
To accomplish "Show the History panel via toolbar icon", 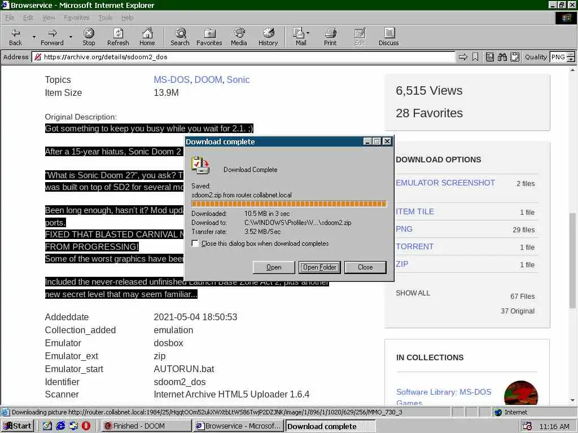I will point(268,37).
